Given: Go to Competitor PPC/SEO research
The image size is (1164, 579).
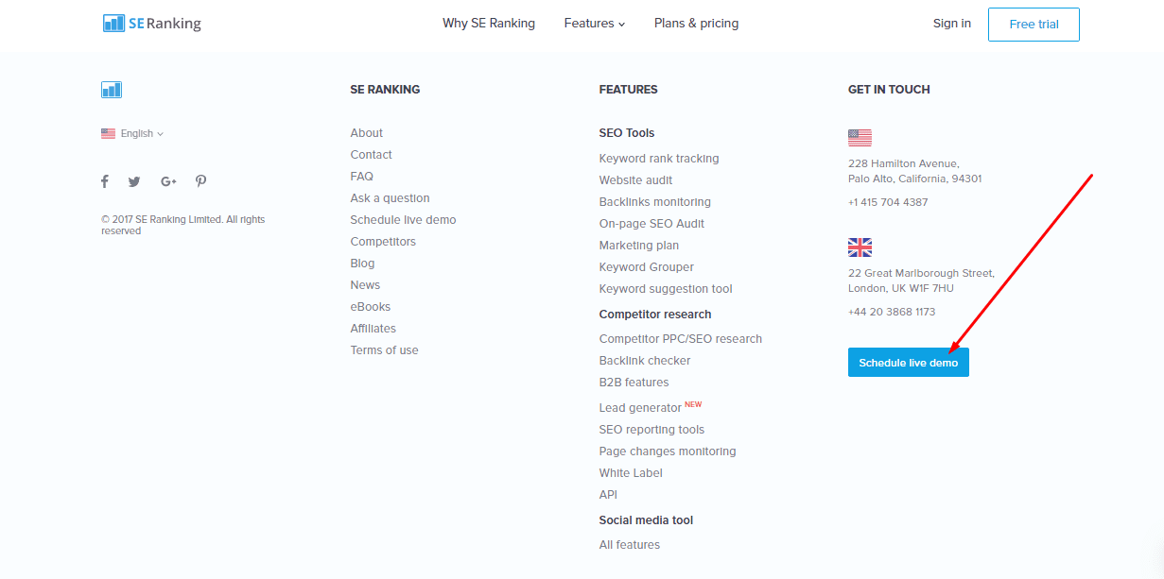Looking at the screenshot, I should point(681,339).
